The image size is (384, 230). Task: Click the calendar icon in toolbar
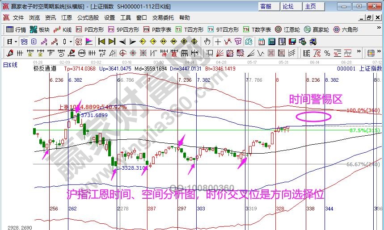(x=261, y=42)
